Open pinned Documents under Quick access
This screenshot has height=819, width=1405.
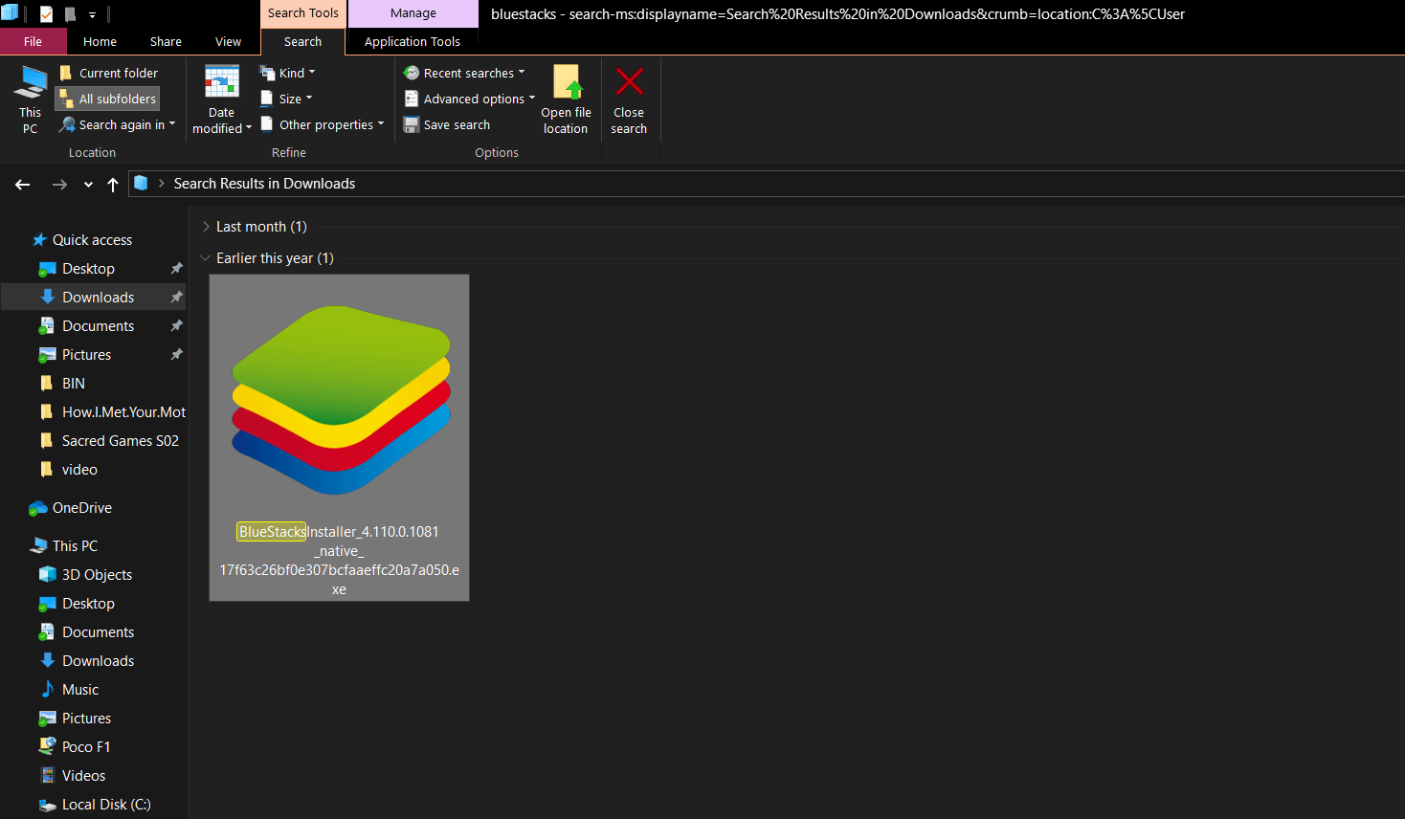point(98,326)
